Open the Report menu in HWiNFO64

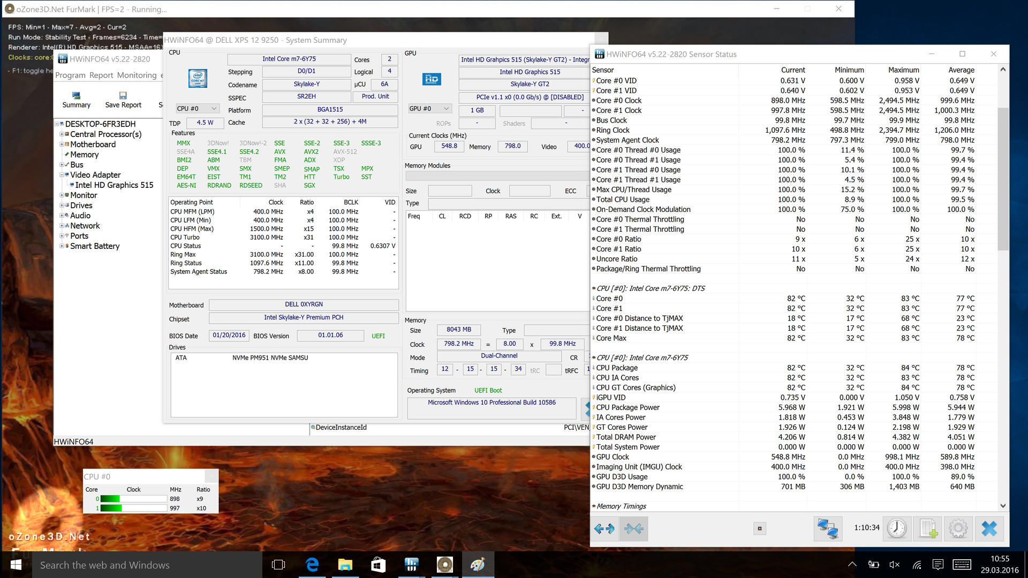point(101,75)
